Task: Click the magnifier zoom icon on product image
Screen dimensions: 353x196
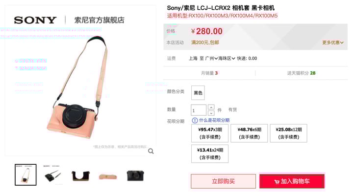Action: pos(151,152)
